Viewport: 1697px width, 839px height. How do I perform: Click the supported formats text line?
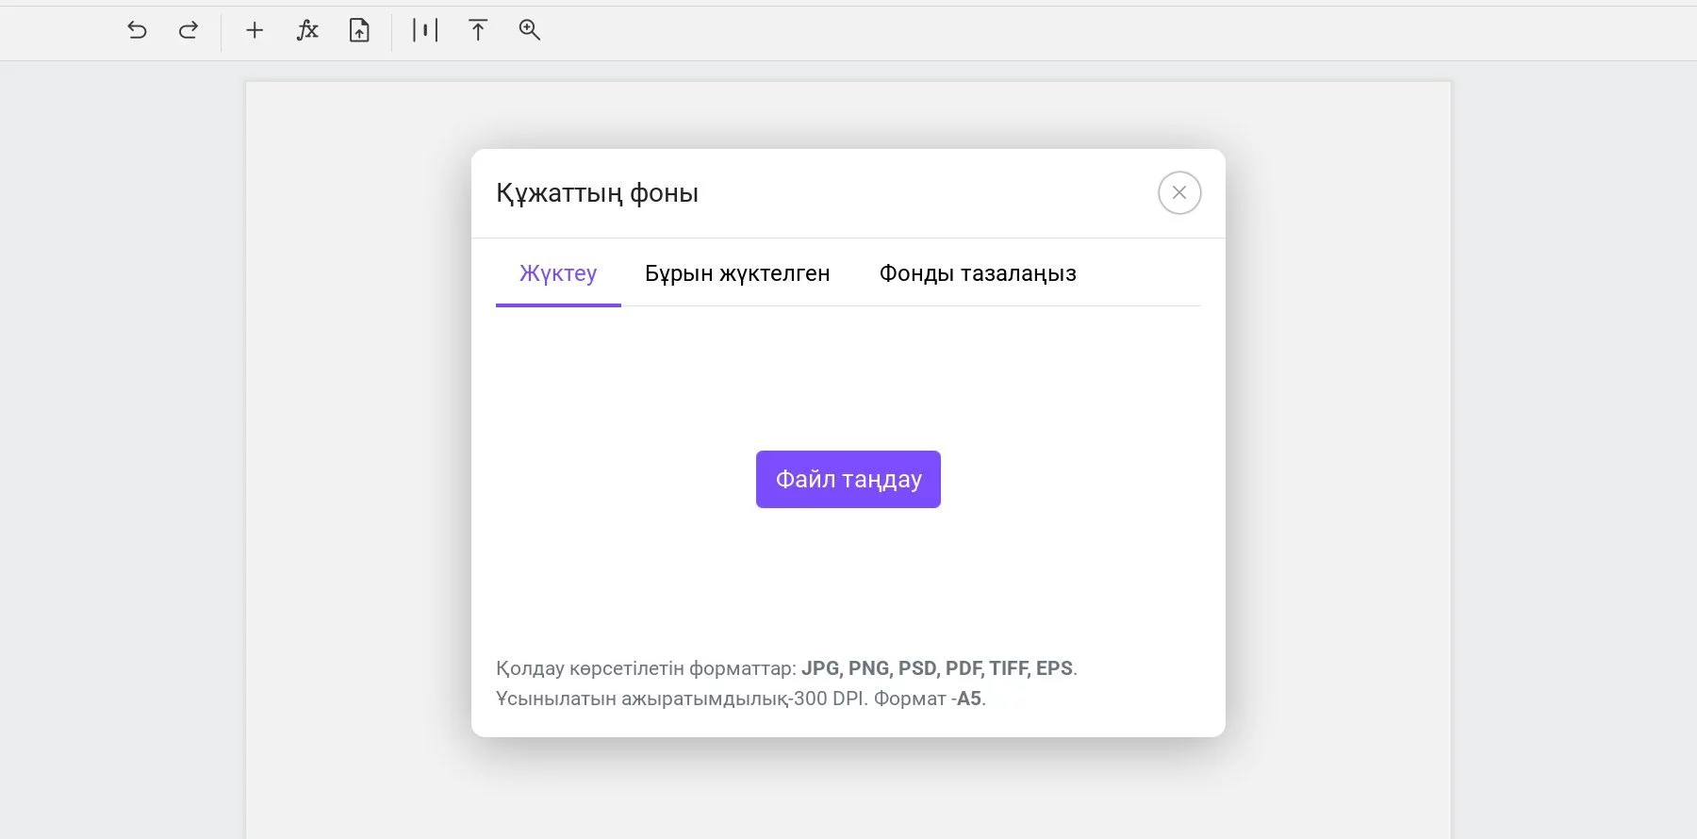coord(786,668)
